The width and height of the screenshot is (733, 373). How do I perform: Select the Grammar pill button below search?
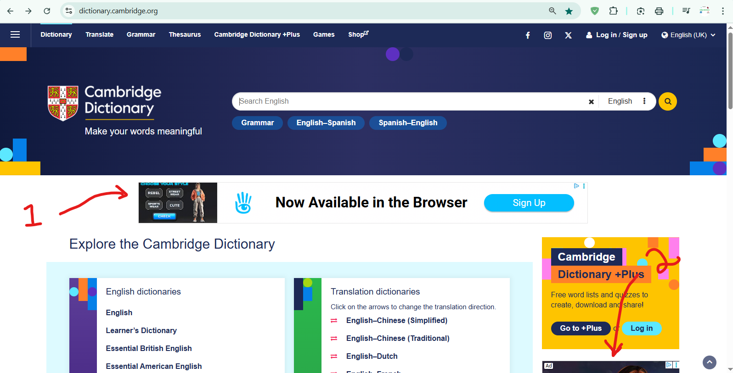tap(257, 123)
